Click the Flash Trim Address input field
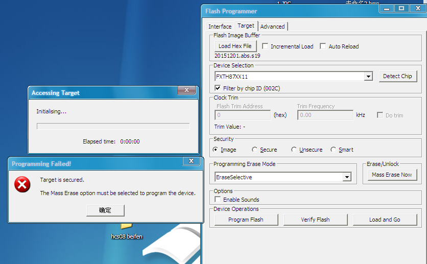This screenshot has width=427, height=264. click(x=243, y=115)
